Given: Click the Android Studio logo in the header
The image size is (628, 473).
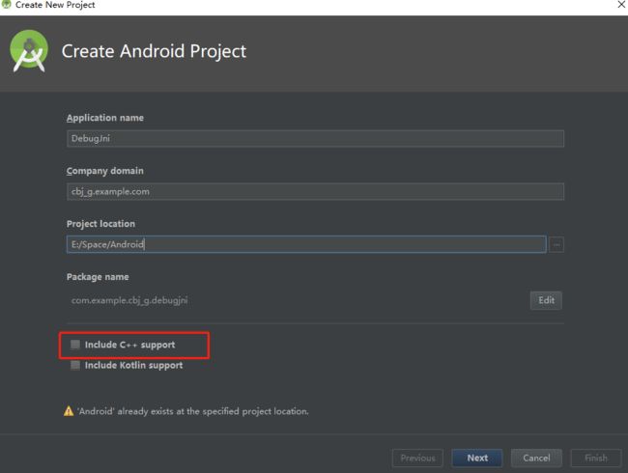Looking at the screenshot, I should [x=29, y=51].
